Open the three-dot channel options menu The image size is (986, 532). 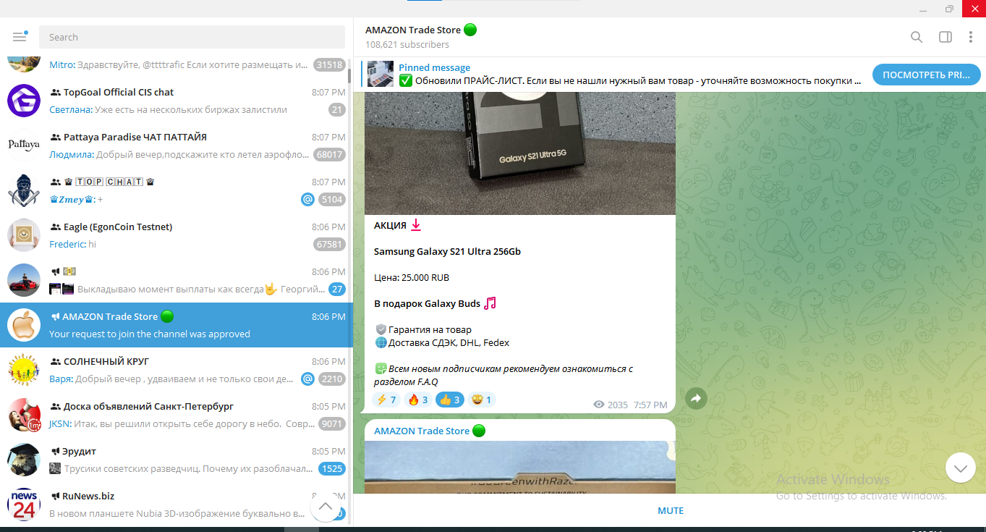click(971, 37)
